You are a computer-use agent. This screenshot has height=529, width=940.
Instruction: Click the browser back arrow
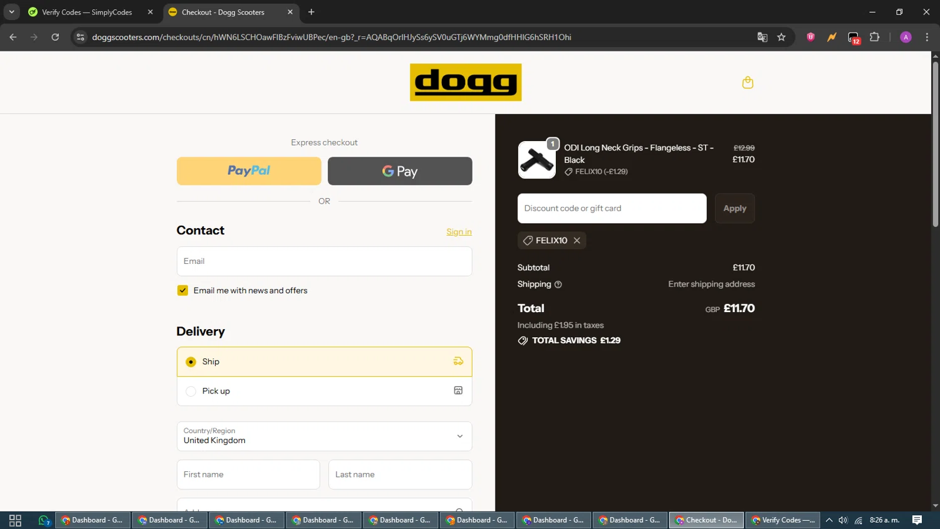13,37
